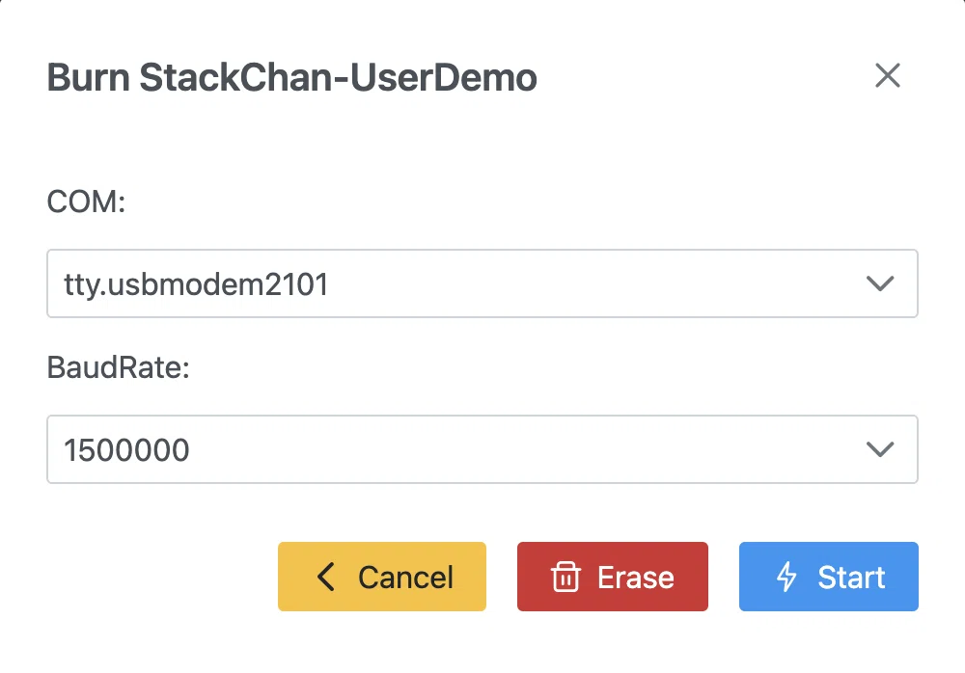This screenshot has width=965, height=673.
Task: Erase the device flash
Action: pyautogui.click(x=613, y=577)
